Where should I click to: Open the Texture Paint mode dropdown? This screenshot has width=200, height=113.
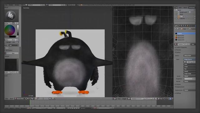(x=20, y=99)
